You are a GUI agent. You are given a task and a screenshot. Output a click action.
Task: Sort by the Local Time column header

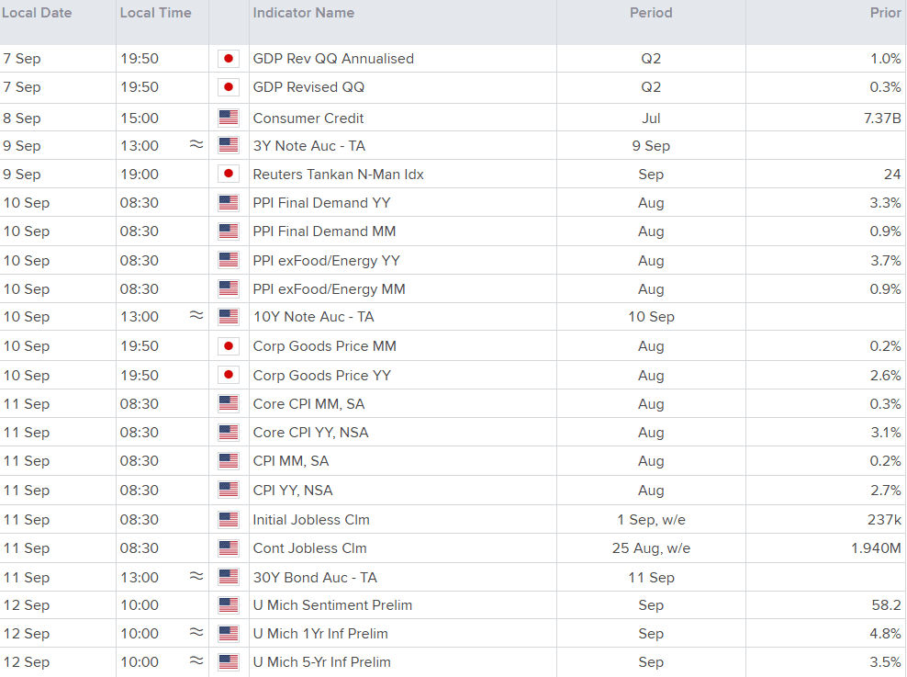[x=155, y=13]
